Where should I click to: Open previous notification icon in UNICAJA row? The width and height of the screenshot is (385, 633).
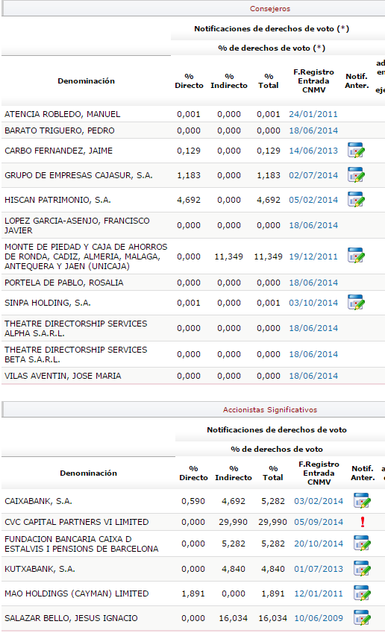(x=356, y=256)
